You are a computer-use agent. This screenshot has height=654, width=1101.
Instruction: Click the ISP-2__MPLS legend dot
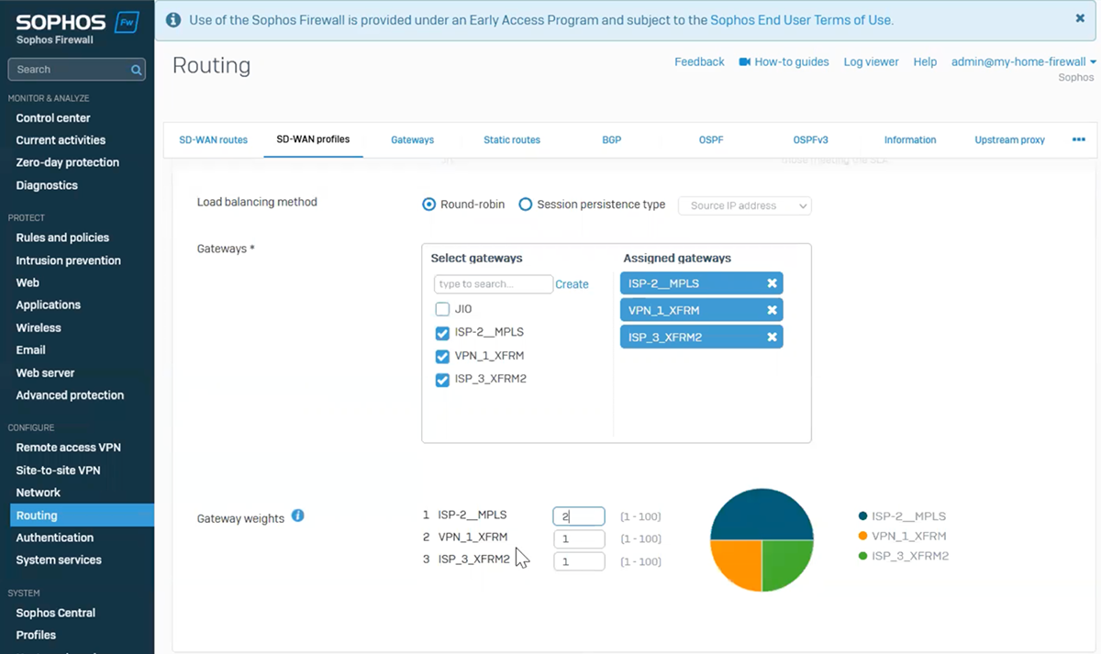pos(862,516)
